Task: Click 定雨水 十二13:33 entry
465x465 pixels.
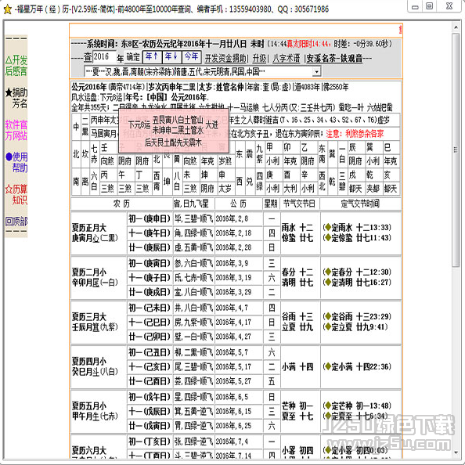Action: [x=357, y=228]
